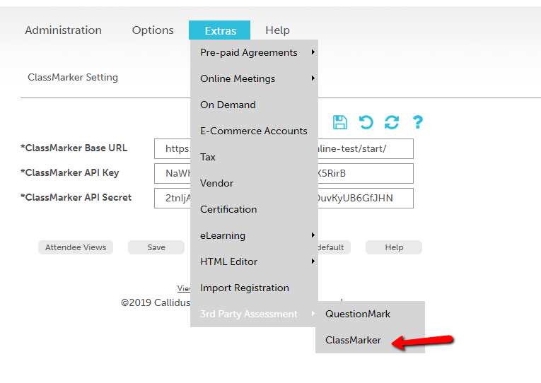Choose Vendor from Extras menu
541x383 pixels.
(x=254, y=184)
